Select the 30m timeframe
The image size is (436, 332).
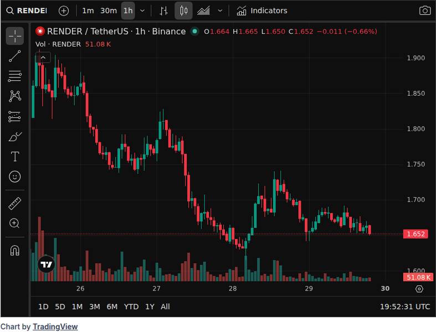click(x=109, y=11)
